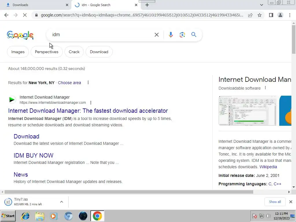Filter results by Images
This screenshot has width=296, height=222.
18,52
